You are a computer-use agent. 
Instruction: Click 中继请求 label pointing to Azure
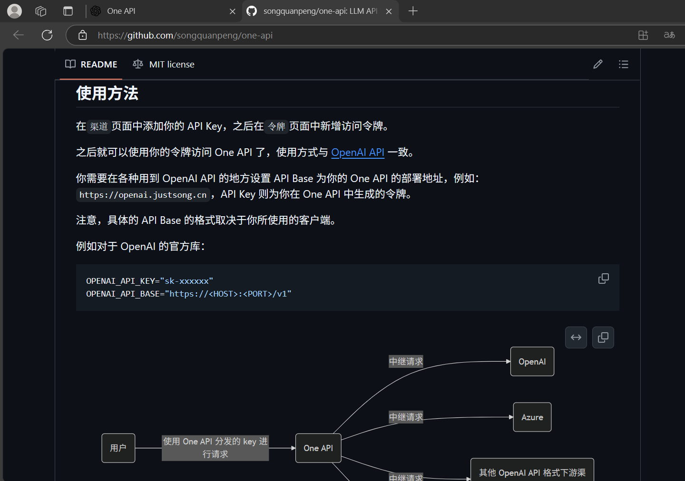tap(406, 417)
